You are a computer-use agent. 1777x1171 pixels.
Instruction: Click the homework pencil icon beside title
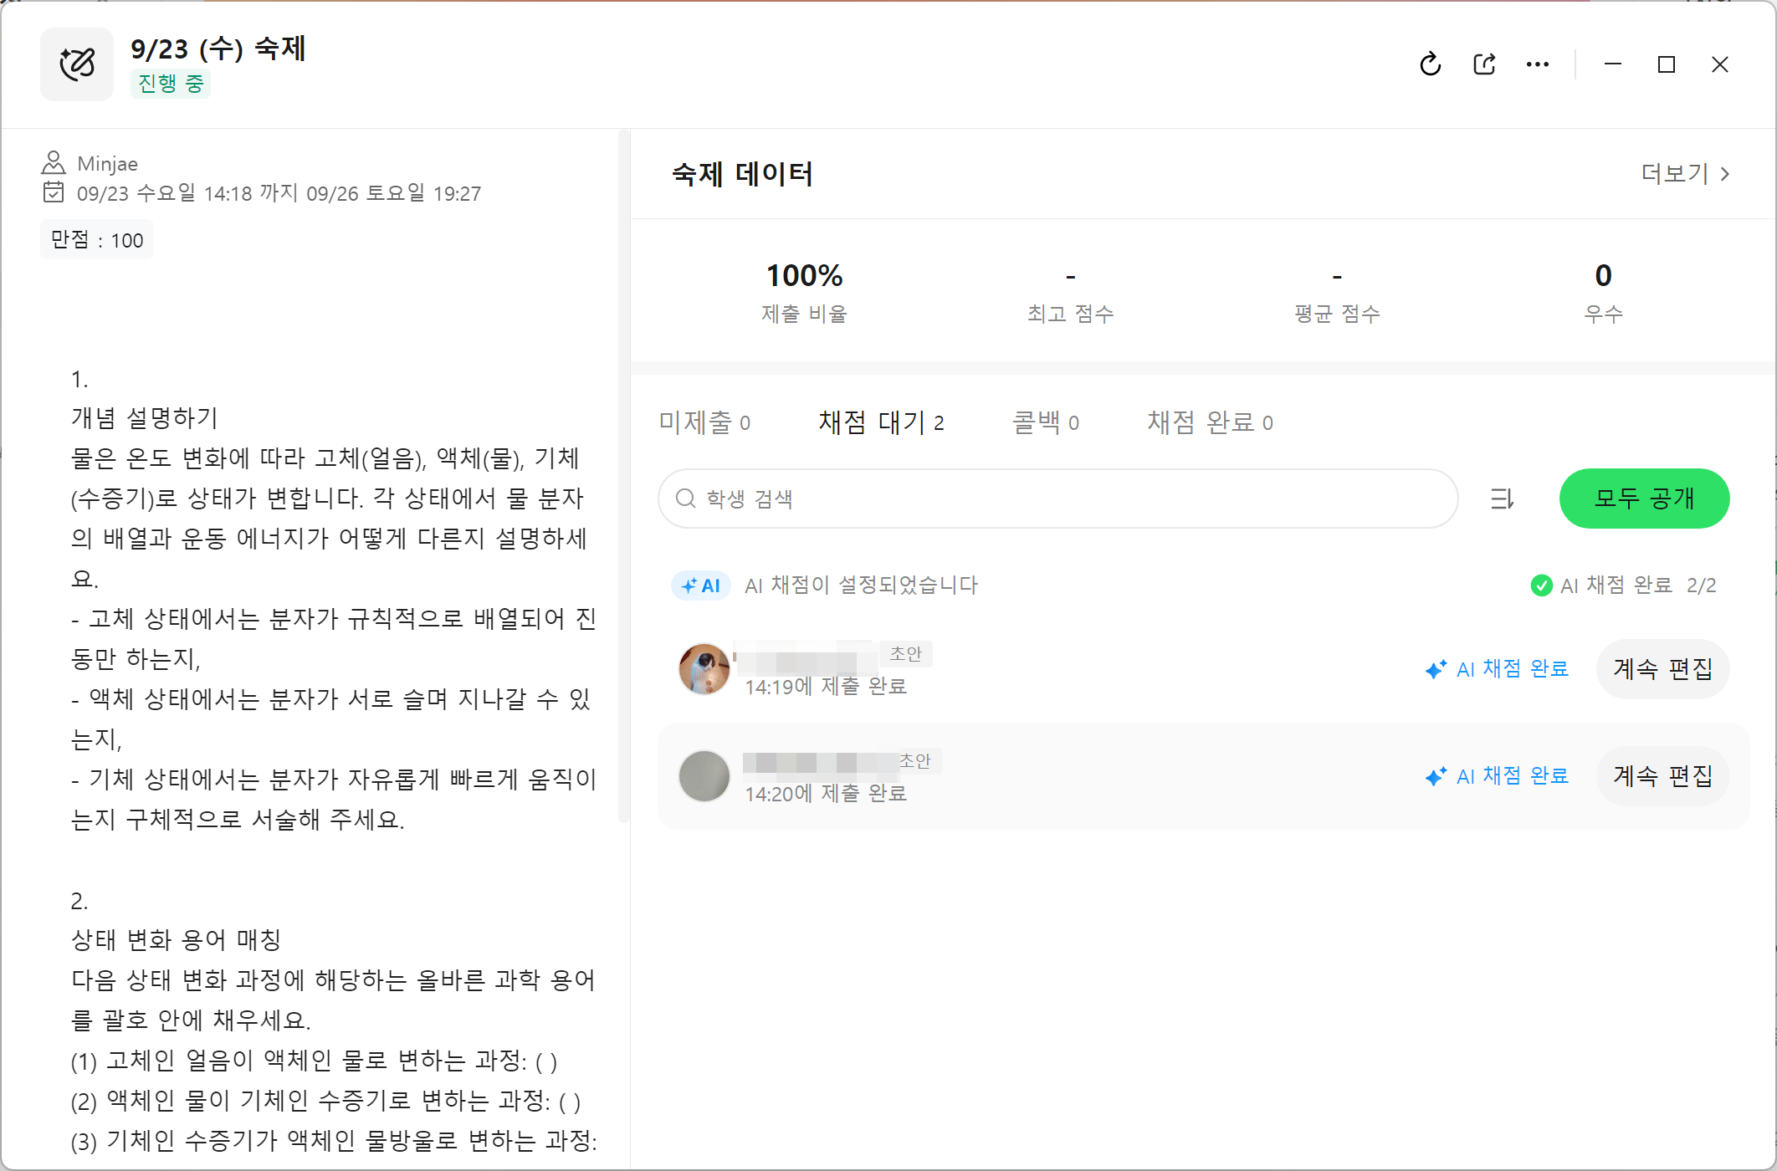tap(77, 64)
